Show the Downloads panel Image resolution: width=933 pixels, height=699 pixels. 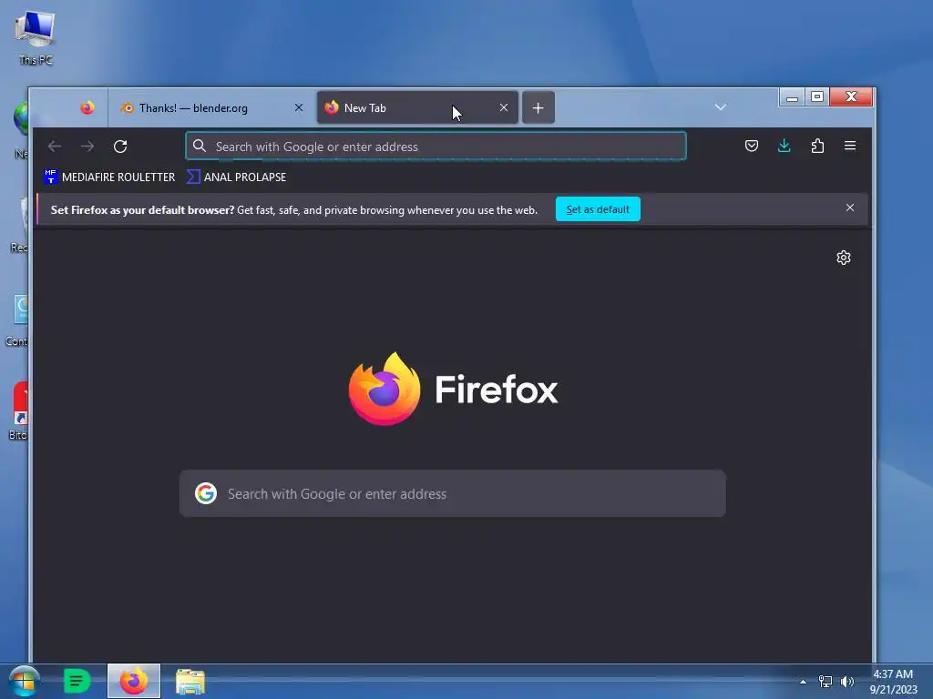[x=784, y=146]
